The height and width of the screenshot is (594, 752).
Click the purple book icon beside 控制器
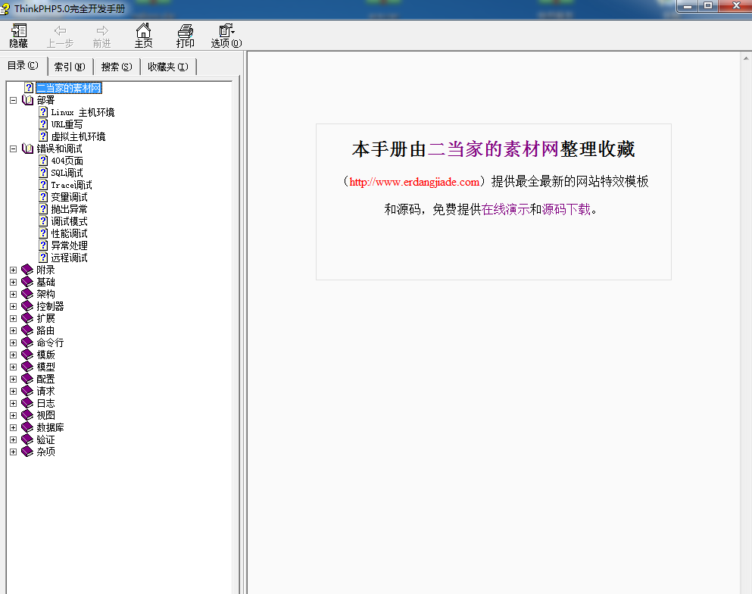pos(27,306)
